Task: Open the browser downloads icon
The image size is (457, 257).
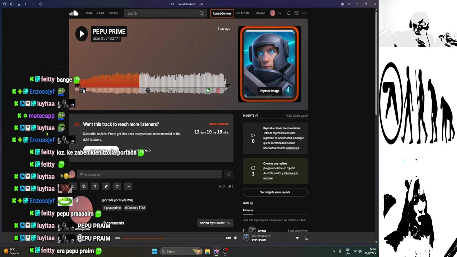Action: pos(19,4)
